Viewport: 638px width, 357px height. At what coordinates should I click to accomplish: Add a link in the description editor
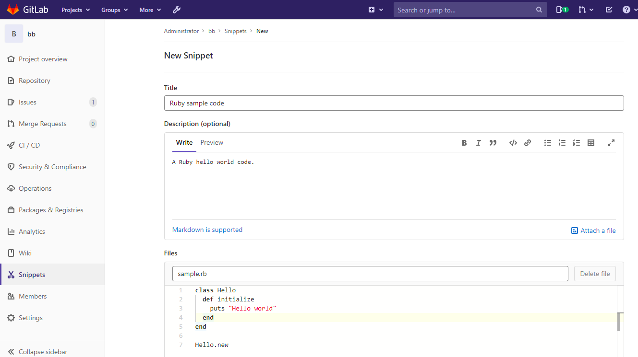coord(528,142)
